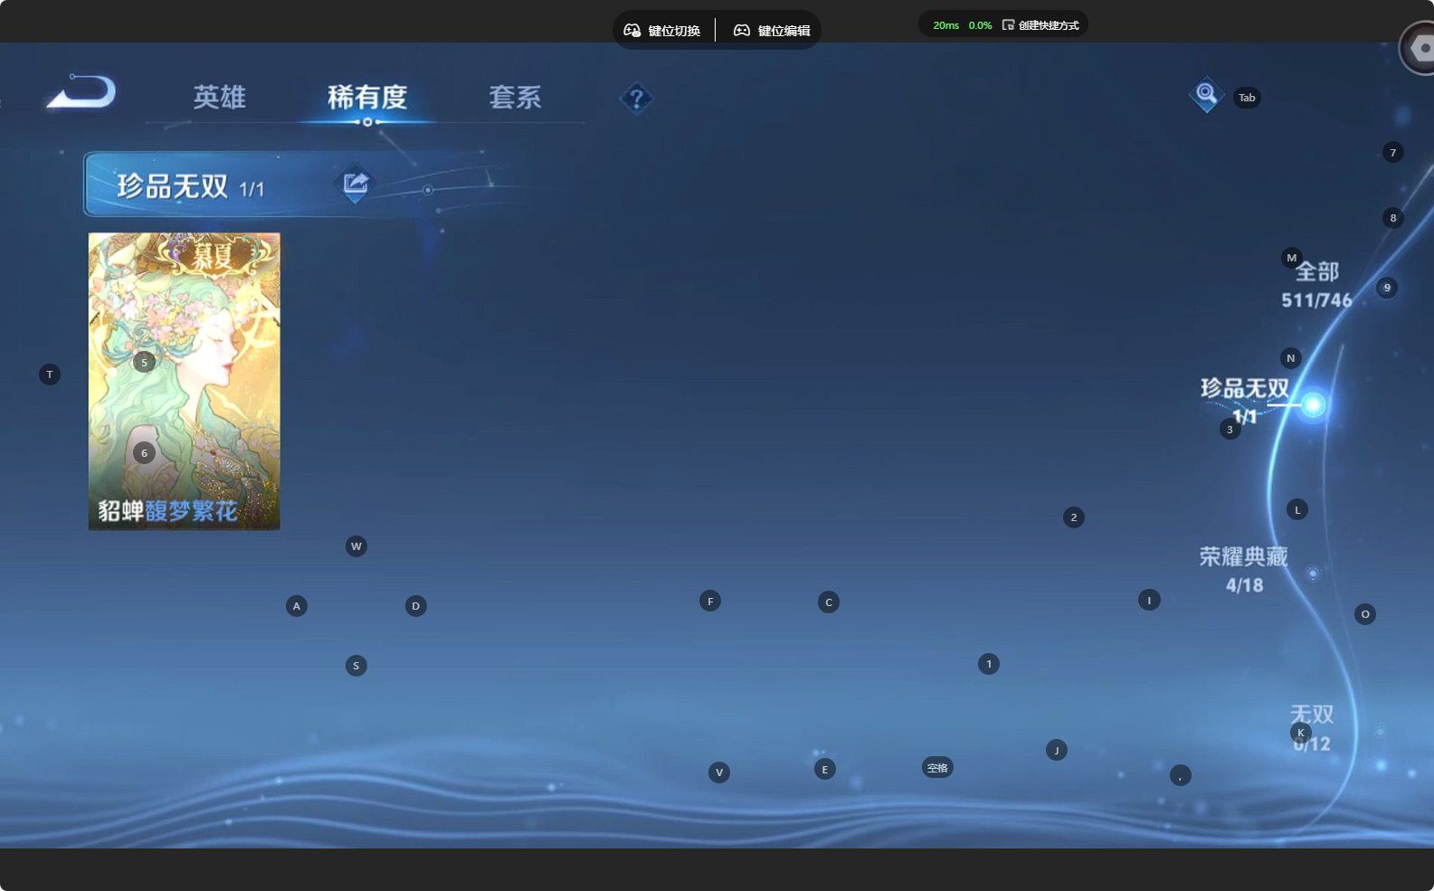Click the 键位切换 button

[662, 30]
